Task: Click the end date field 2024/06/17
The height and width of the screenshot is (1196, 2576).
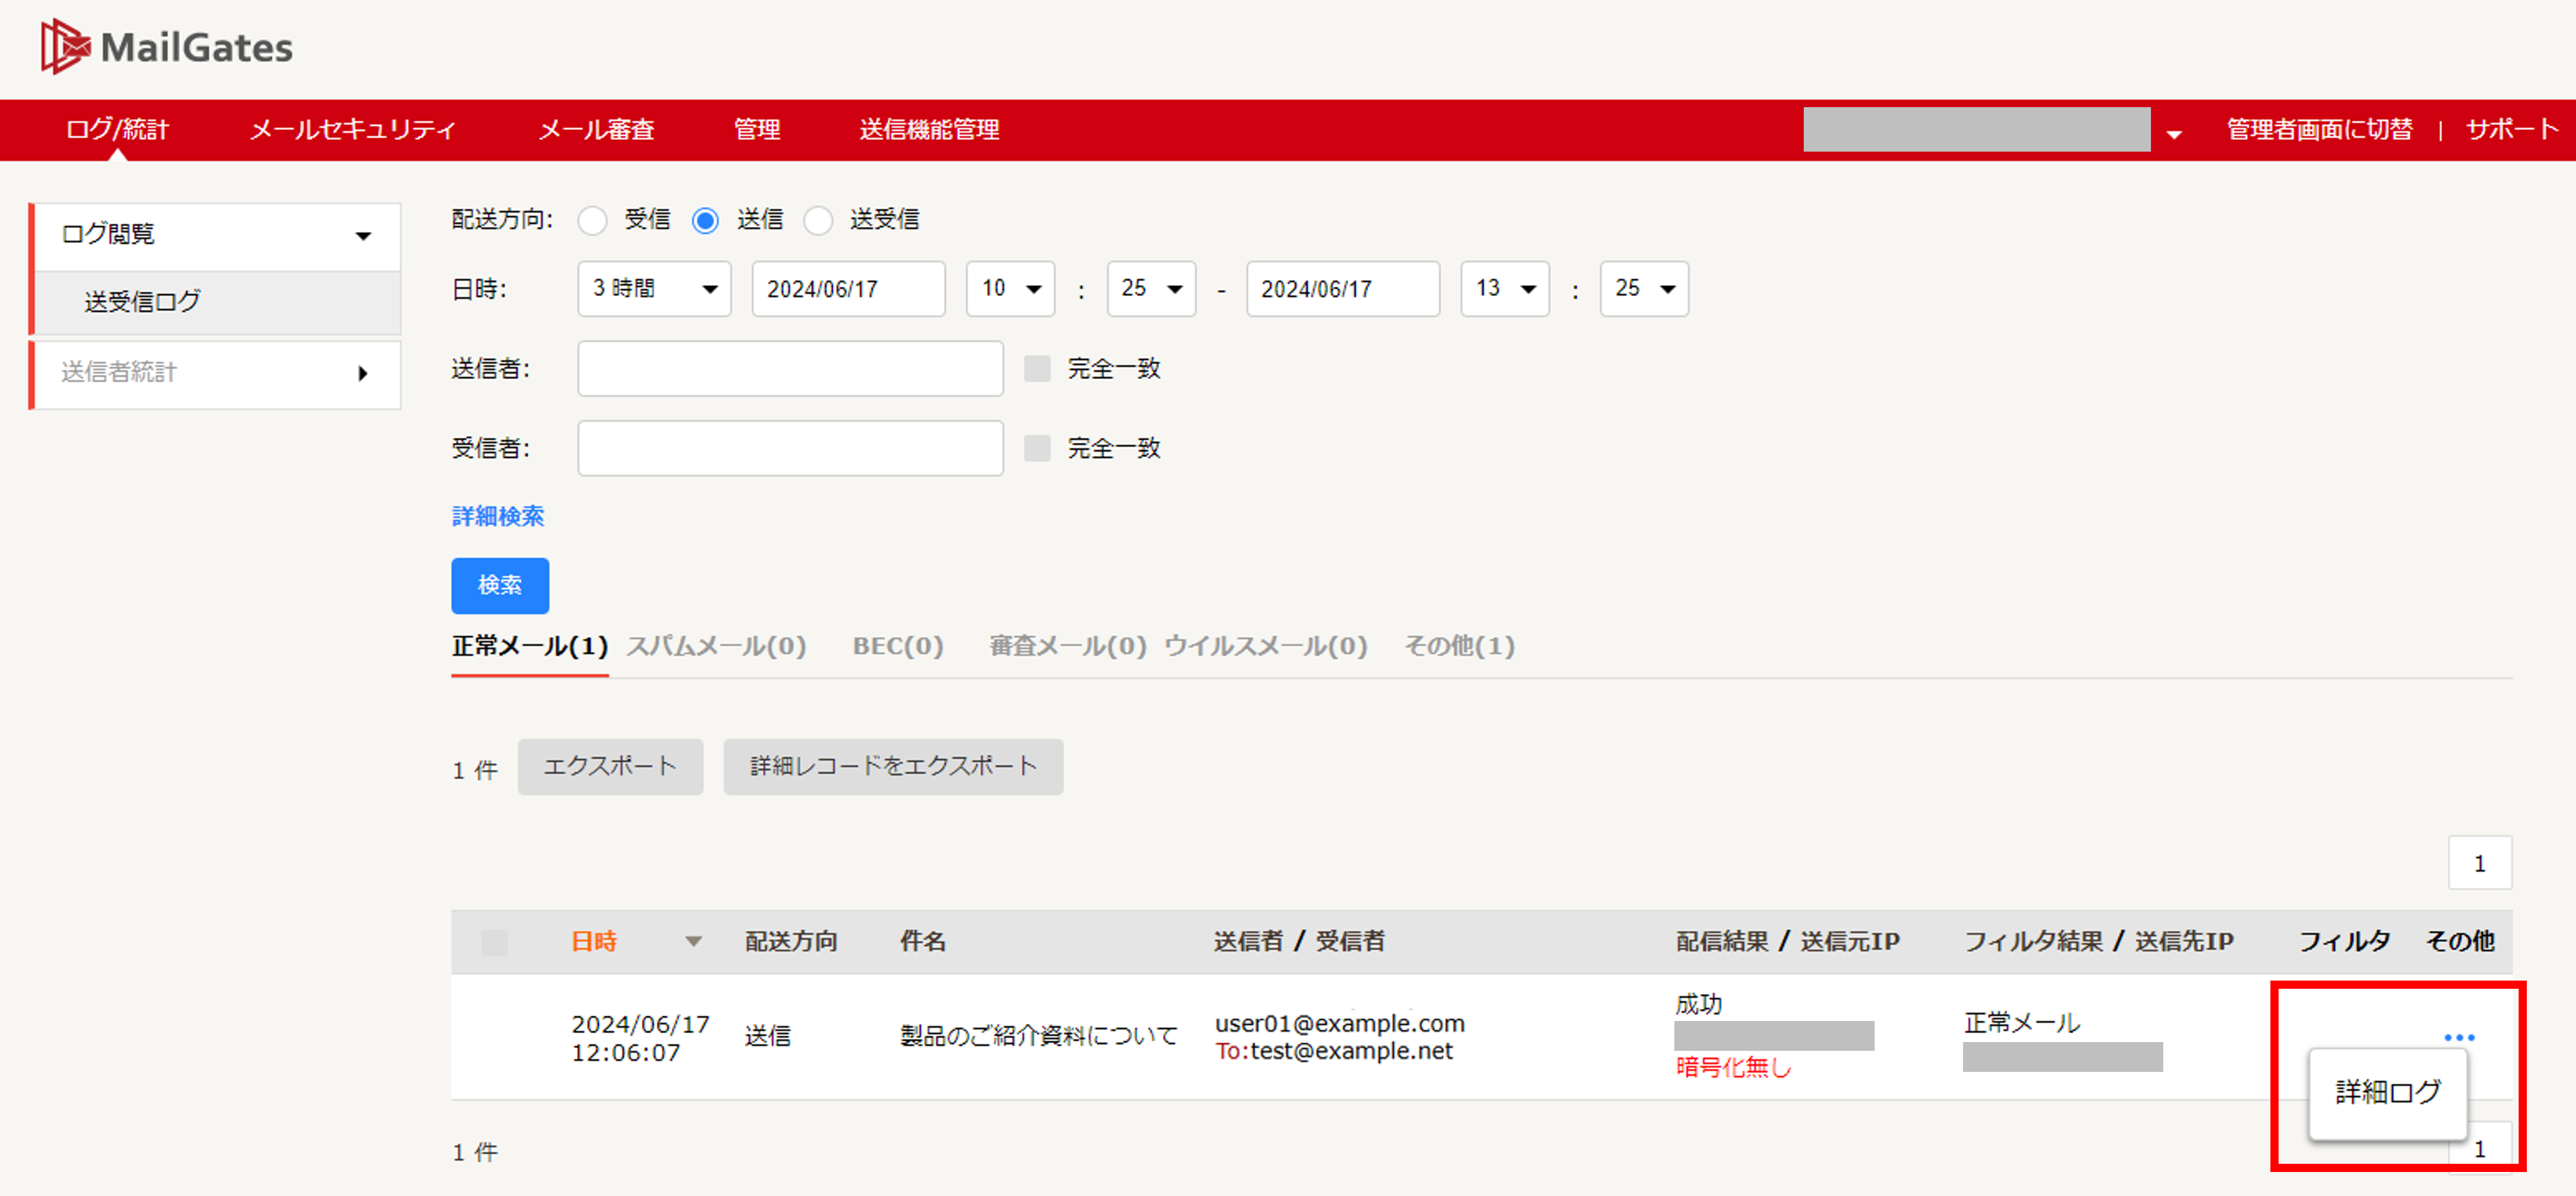Action: click(x=1343, y=289)
